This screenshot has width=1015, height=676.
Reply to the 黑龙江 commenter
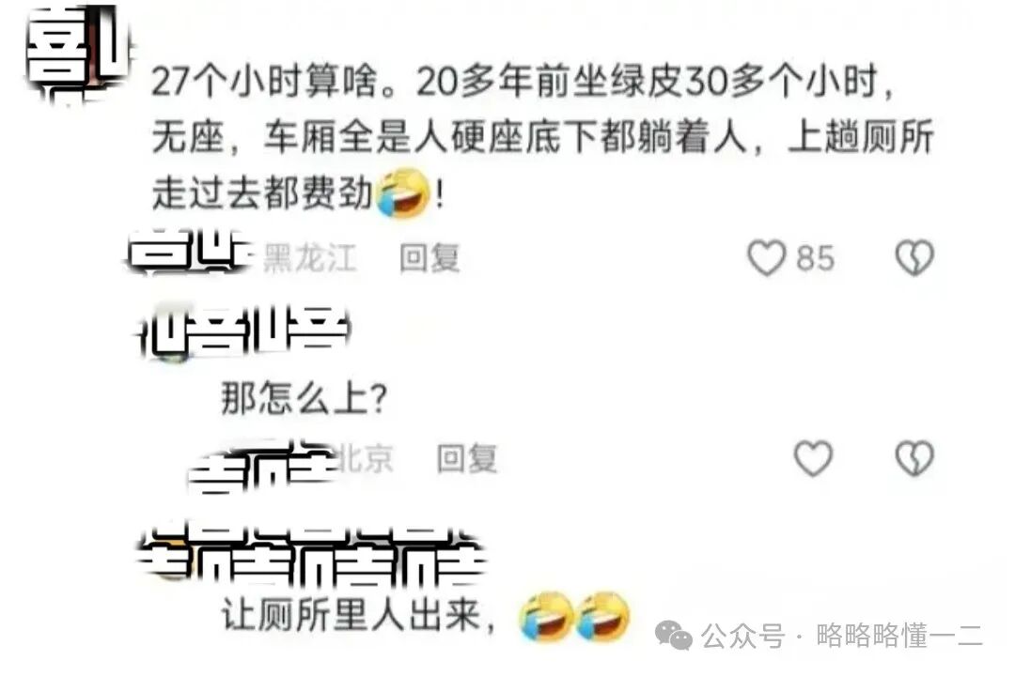point(429,258)
